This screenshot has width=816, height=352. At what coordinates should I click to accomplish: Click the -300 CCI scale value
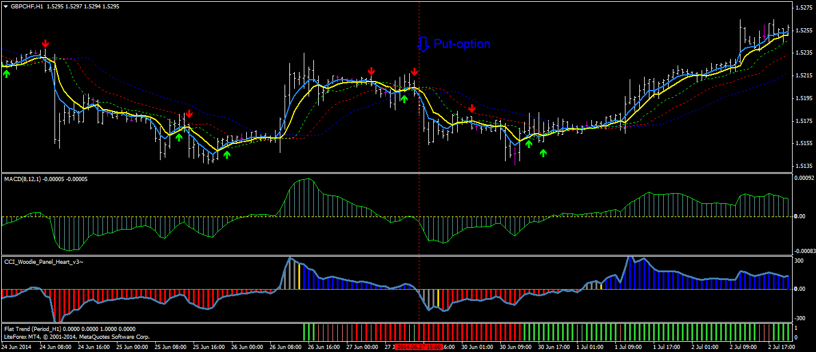point(799,318)
